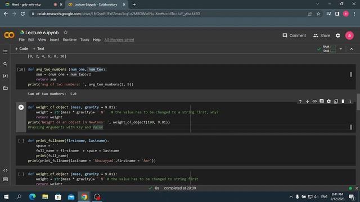Go back in browser
The image size is (360, 202).
[6, 13]
